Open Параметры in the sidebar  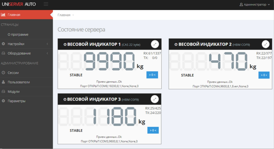pyautogui.click(x=26, y=101)
